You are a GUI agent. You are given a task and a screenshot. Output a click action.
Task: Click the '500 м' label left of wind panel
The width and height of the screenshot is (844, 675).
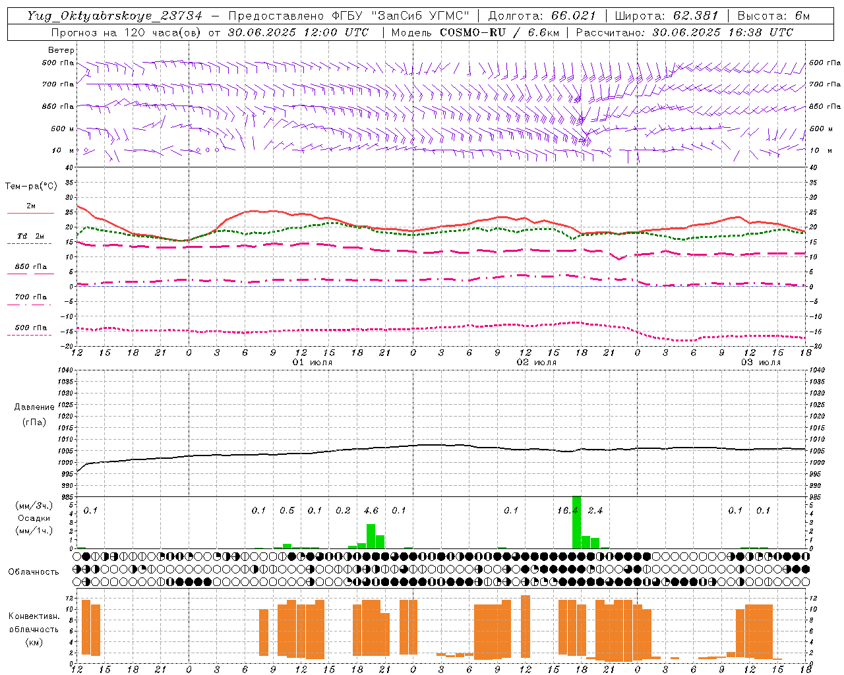pyautogui.click(x=63, y=129)
